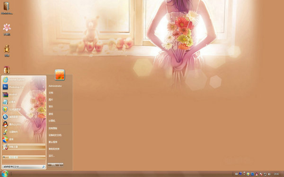The image size is (284, 177).
Task: Click the Shut down (关机) button
Action: click(x=53, y=165)
